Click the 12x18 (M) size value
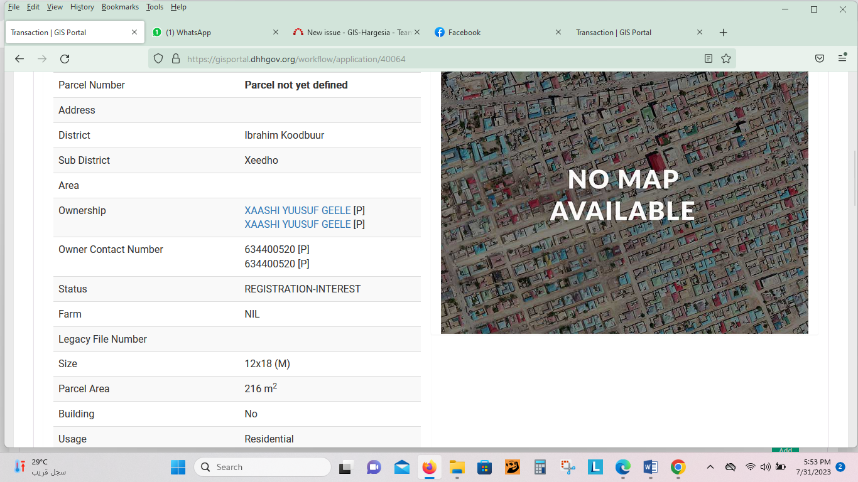 click(x=268, y=363)
